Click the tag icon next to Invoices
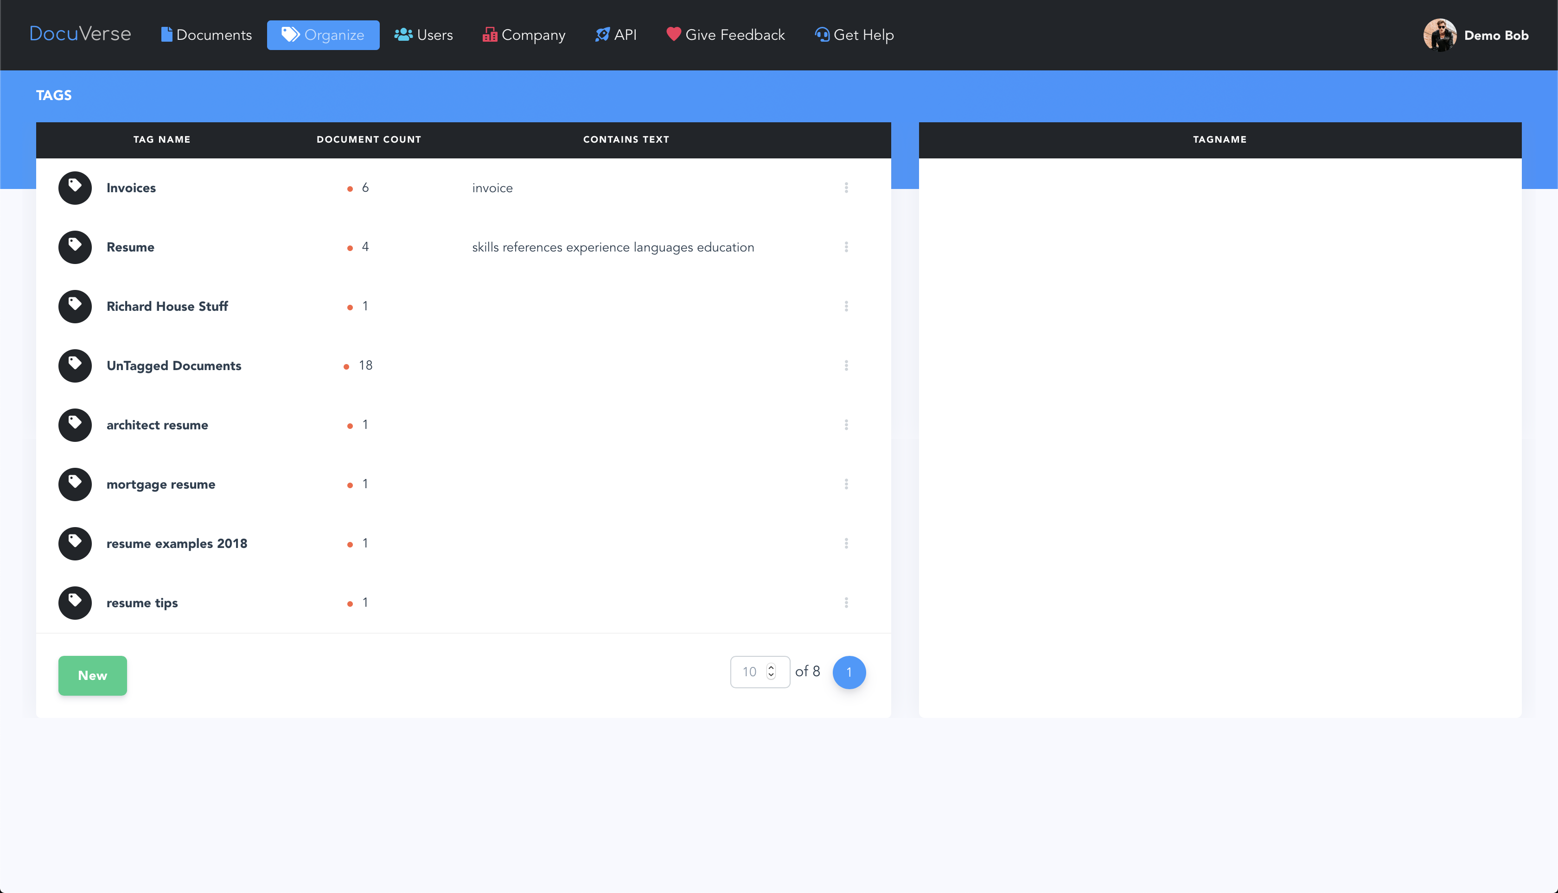Viewport: 1558px width, 893px height. 75,188
